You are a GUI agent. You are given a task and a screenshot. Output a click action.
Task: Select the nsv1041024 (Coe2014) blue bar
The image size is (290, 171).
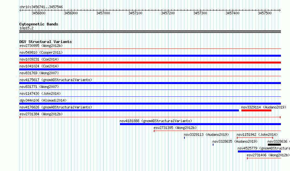tap(150, 69)
